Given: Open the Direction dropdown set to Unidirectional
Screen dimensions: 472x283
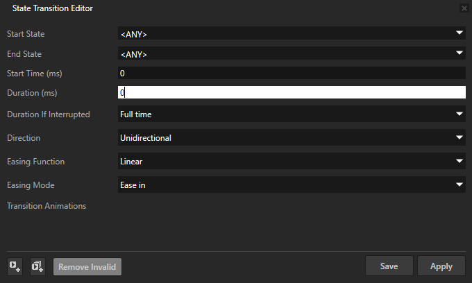Looking at the screenshot, I should (292, 137).
